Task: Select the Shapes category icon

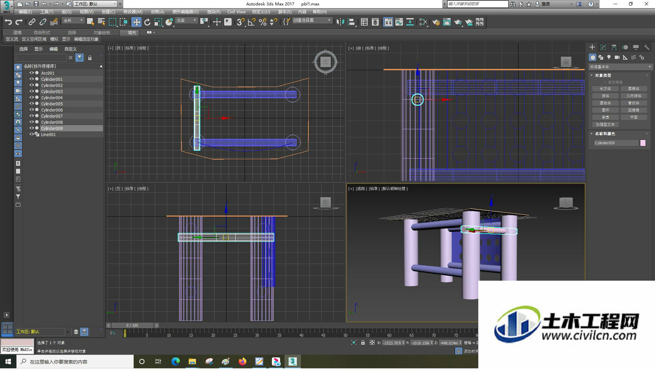Action: tap(601, 57)
